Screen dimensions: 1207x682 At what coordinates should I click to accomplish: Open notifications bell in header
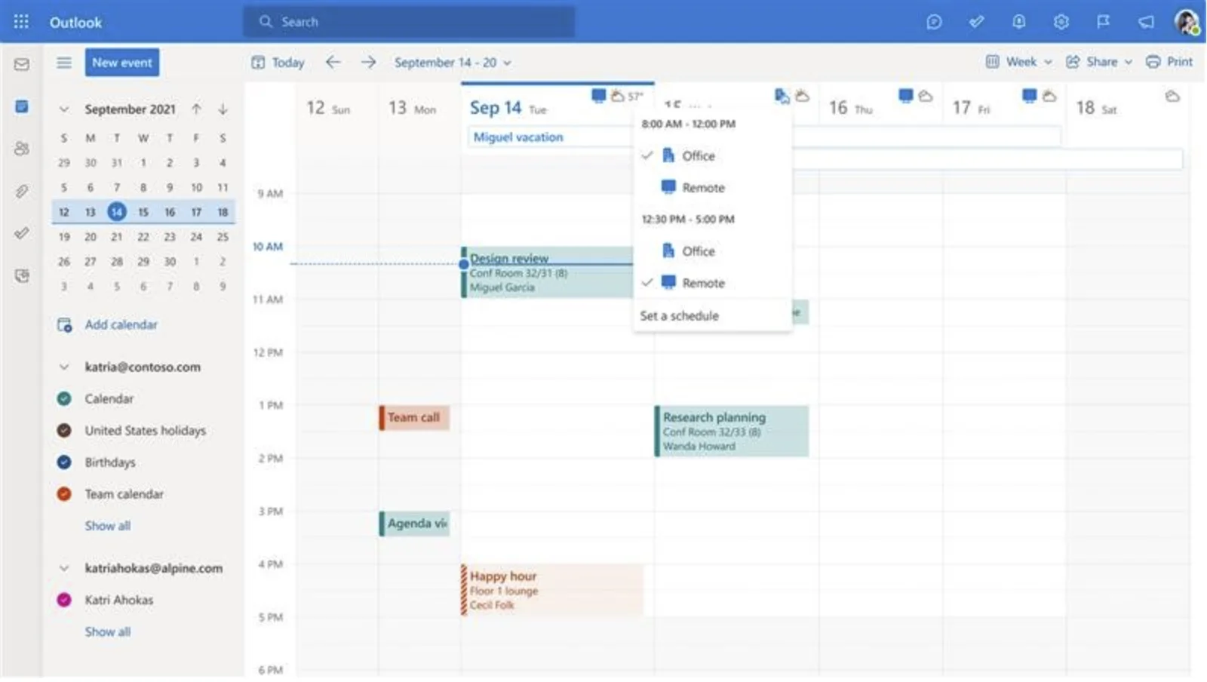pos(1018,22)
